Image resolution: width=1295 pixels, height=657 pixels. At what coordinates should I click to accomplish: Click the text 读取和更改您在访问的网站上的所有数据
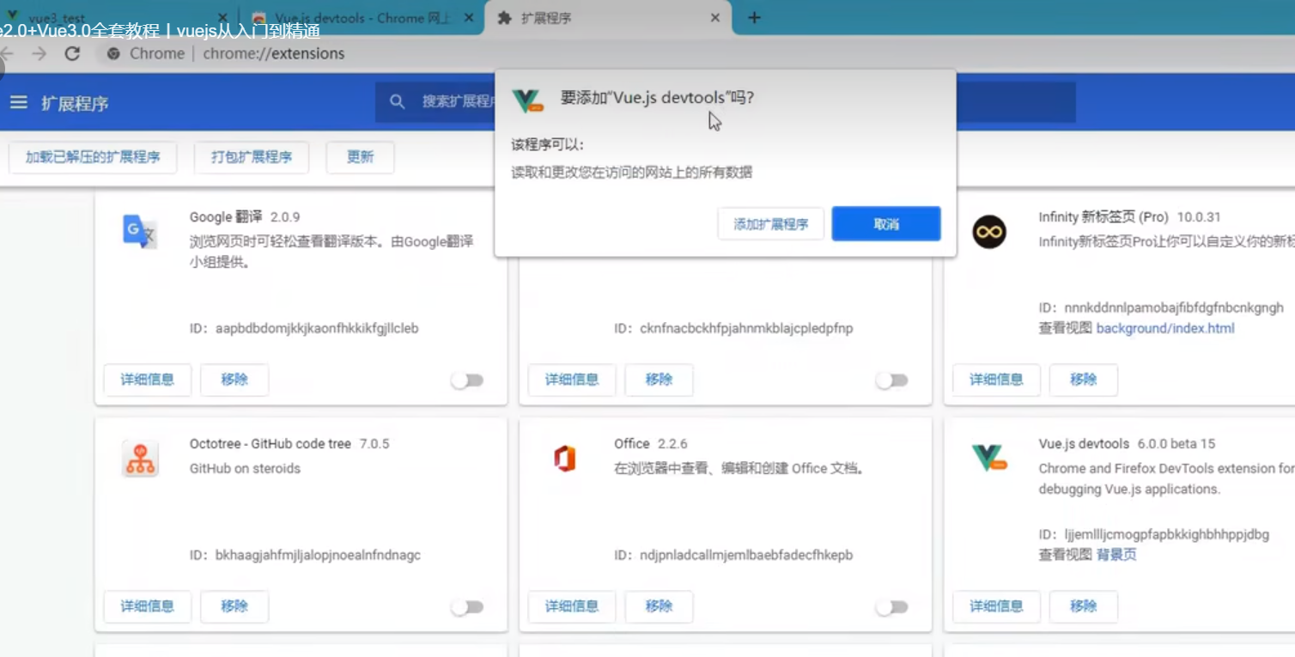[x=632, y=172]
